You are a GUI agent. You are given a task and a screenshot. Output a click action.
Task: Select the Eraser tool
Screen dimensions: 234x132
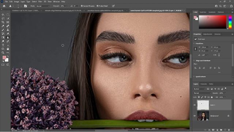pos(8,34)
